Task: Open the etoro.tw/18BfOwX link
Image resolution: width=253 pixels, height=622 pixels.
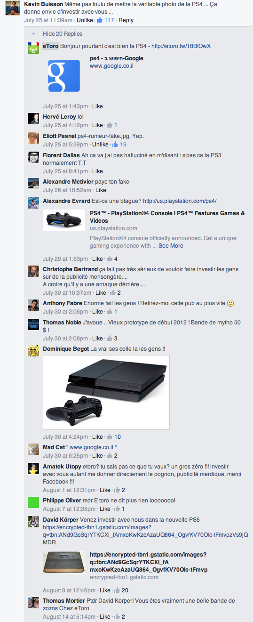Action: [x=181, y=46]
